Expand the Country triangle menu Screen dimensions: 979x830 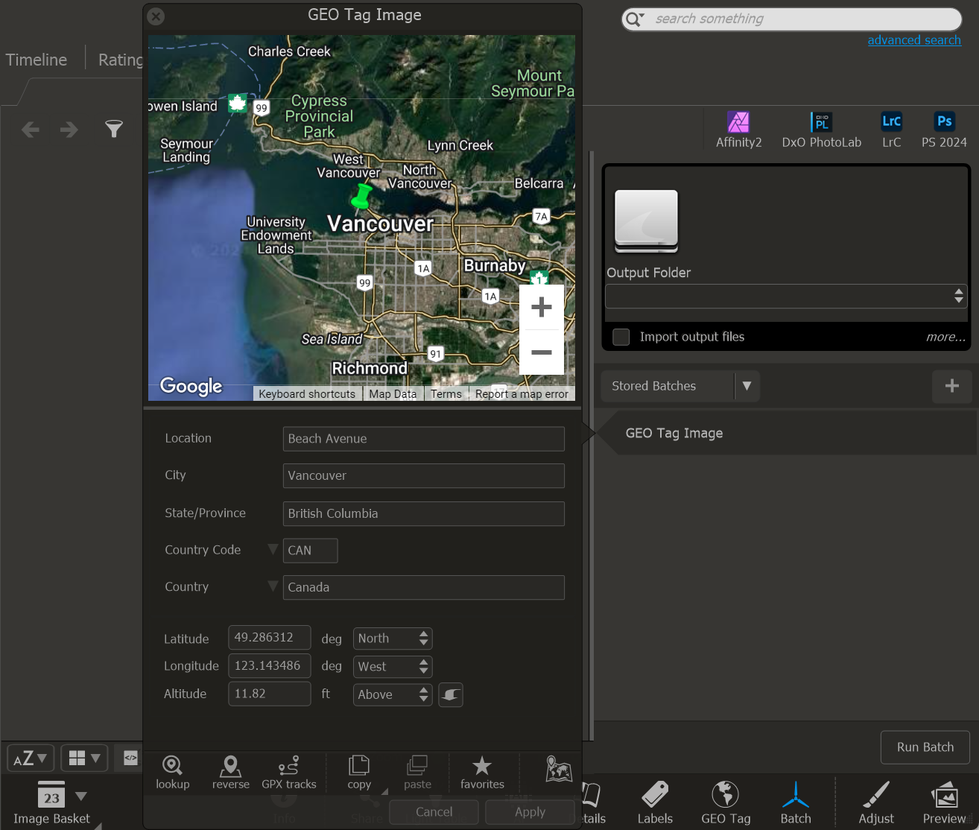tap(273, 586)
